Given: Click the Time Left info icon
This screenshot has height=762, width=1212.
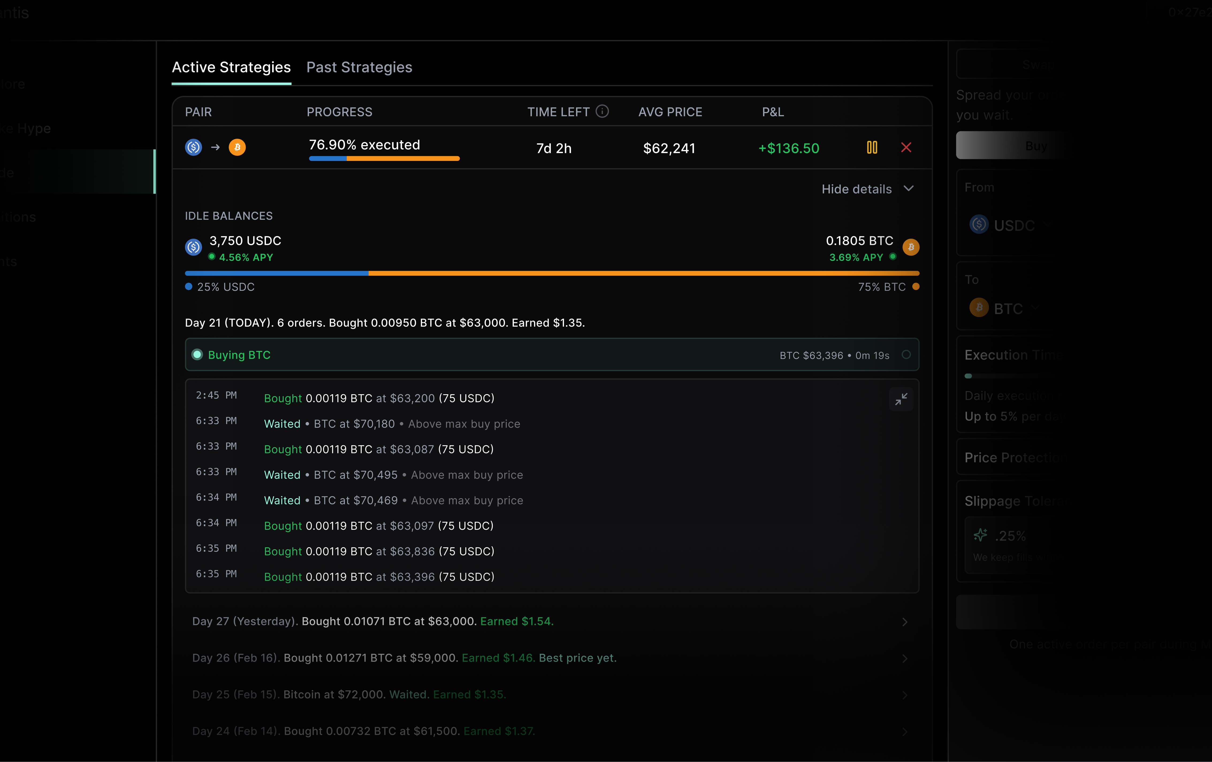Looking at the screenshot, I should coord(602,111).
